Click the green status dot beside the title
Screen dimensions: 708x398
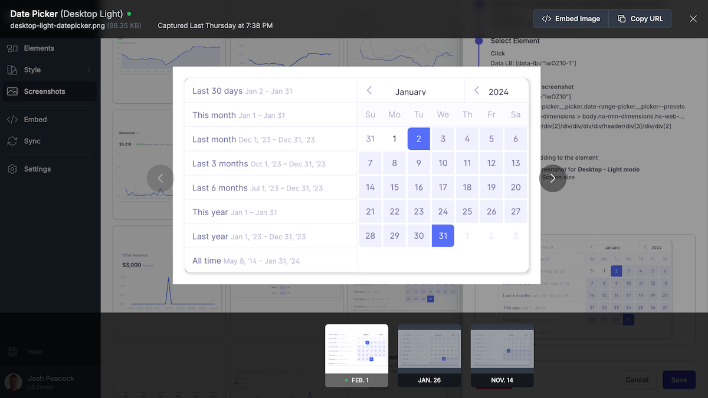click(x=129, y=13)
